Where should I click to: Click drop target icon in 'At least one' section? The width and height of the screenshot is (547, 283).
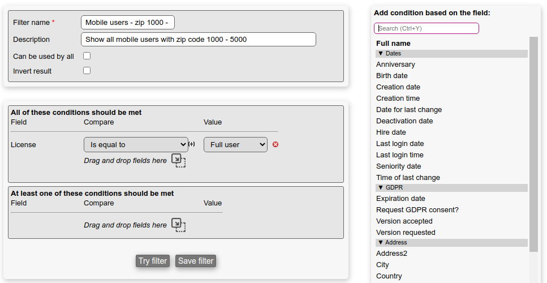[x=178, y=225]
